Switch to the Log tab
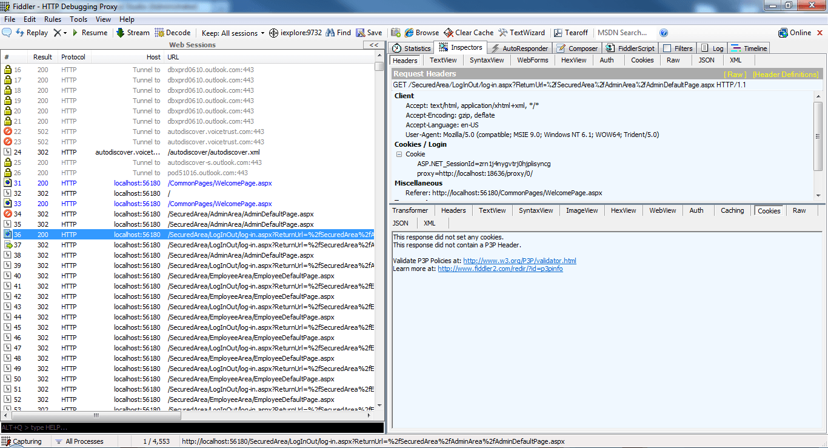The height and width of the screenshot is (448, 828). [x=712, y=48]
